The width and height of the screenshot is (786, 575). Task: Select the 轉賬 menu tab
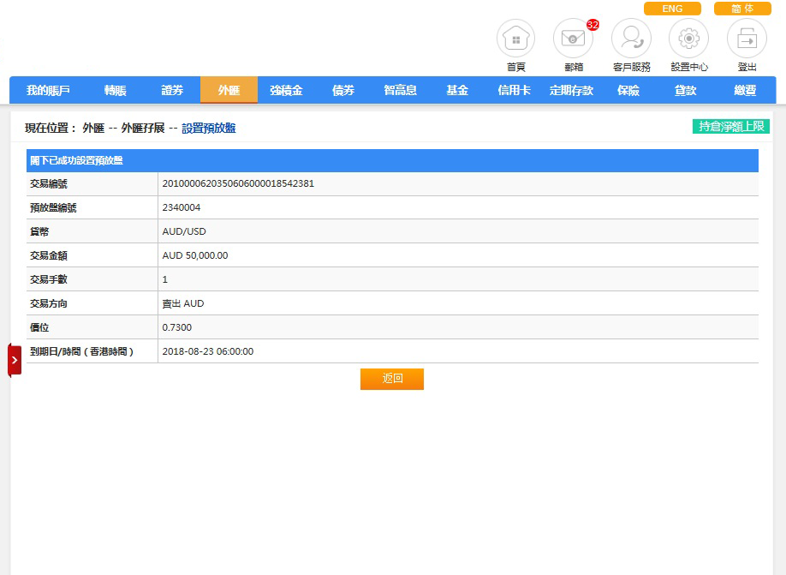tap(115, 90)
